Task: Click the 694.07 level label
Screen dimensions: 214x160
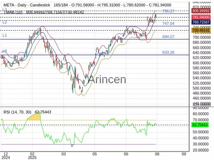Action: 168,37
